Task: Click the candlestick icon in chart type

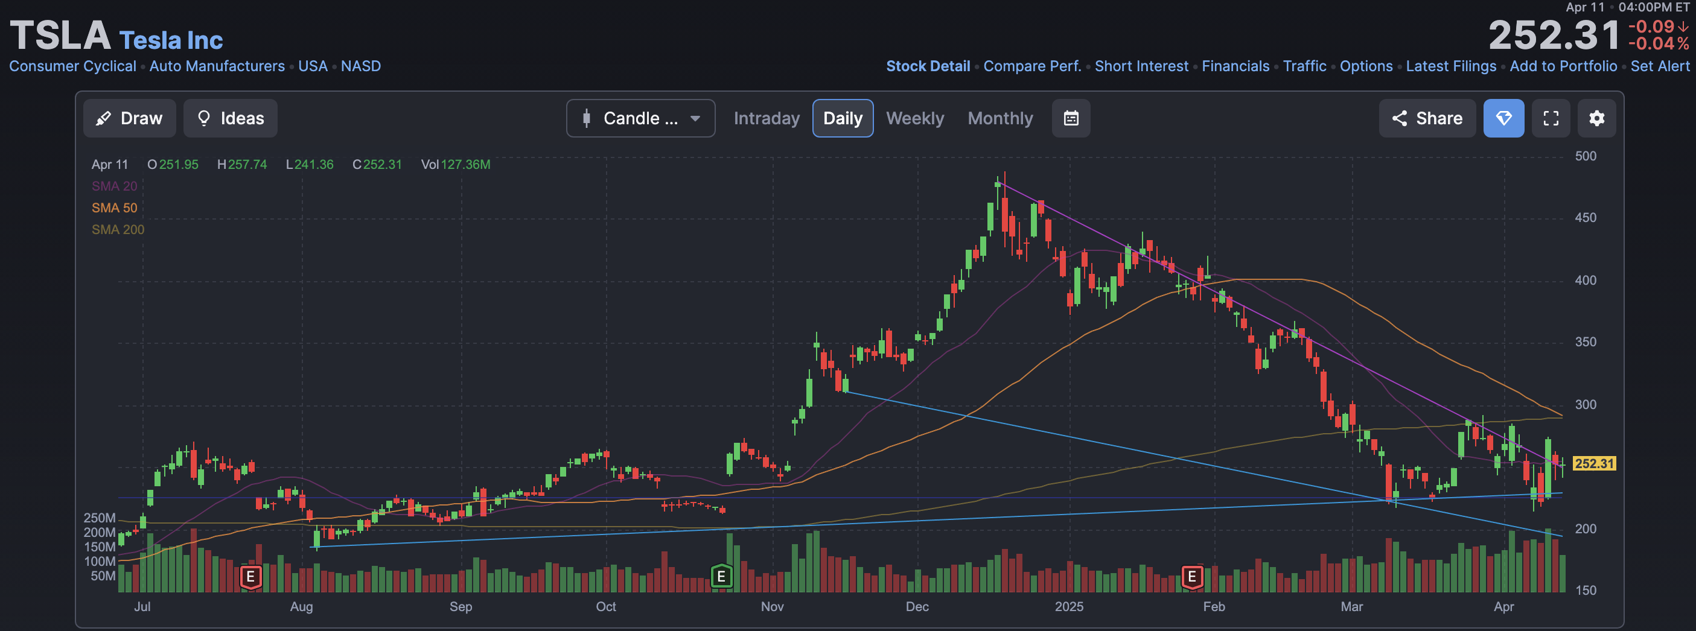Action: tap(586, 118)
